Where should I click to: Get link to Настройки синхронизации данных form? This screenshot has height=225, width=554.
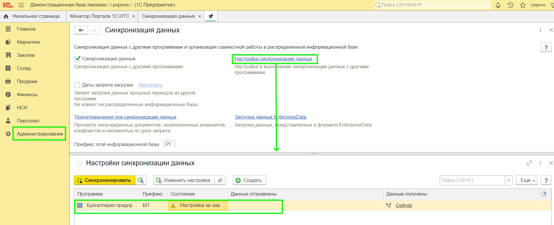(x=529, y=163)
